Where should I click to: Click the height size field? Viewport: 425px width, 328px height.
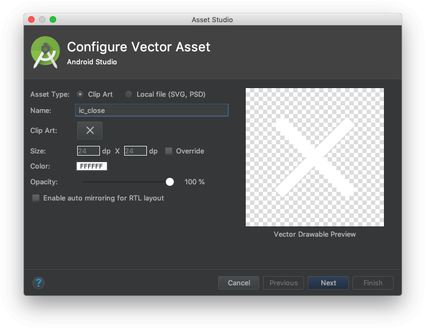pyautogui.click(x=136, y=151)
